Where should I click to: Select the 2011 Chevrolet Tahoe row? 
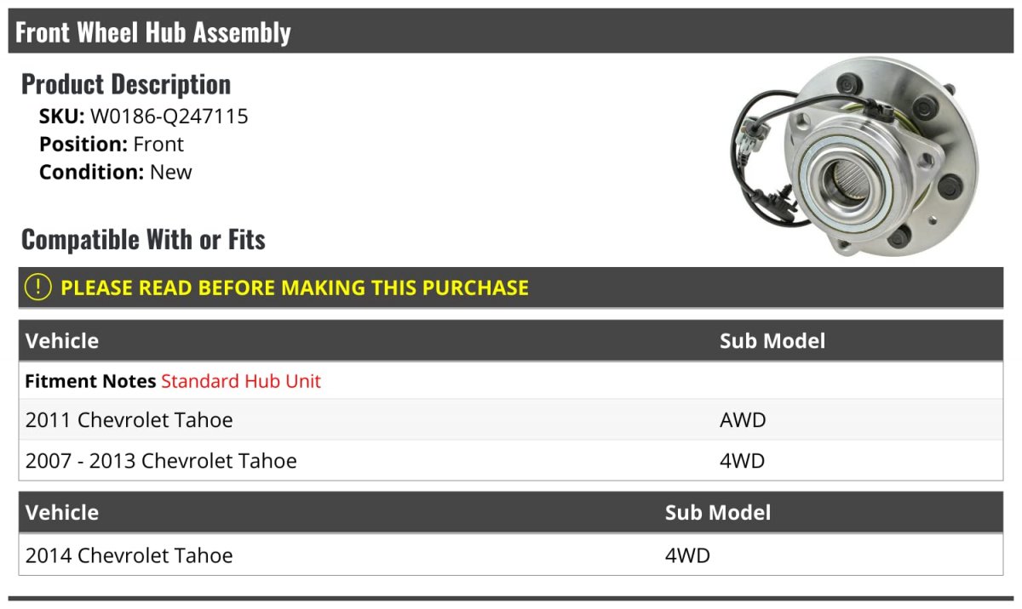[129, 420]
